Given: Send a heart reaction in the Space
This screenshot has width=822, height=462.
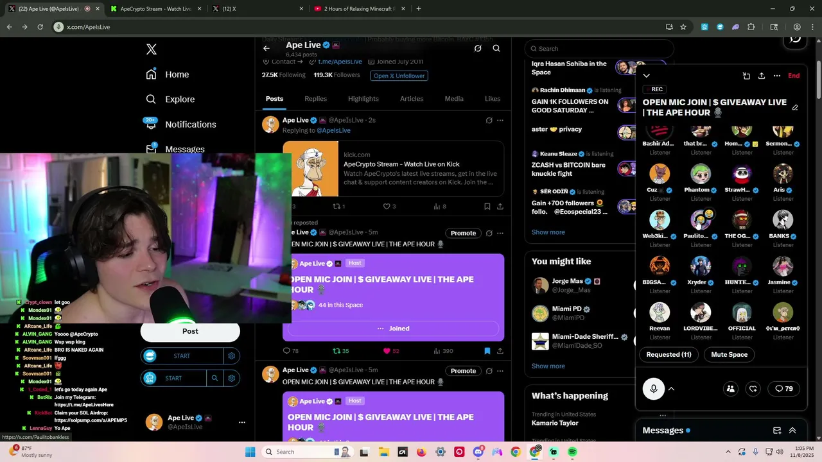Looking at the screenshot, I should point(753,389).
